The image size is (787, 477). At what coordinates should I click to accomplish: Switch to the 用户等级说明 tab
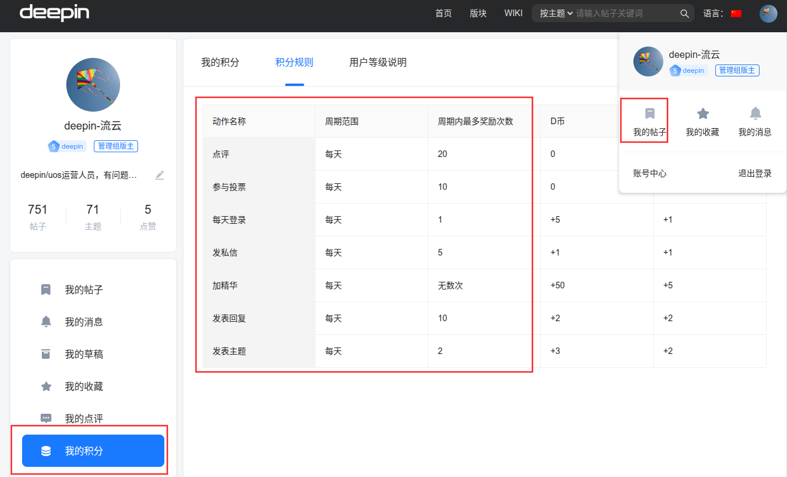click(378, 62)
